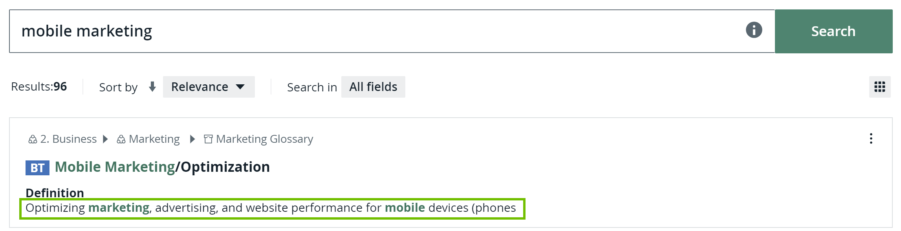This screenshot has width=901, height=231.
Task: Click the 2. Business breadcrumb link
Action: pyautogui.click(x=68, y=139)
